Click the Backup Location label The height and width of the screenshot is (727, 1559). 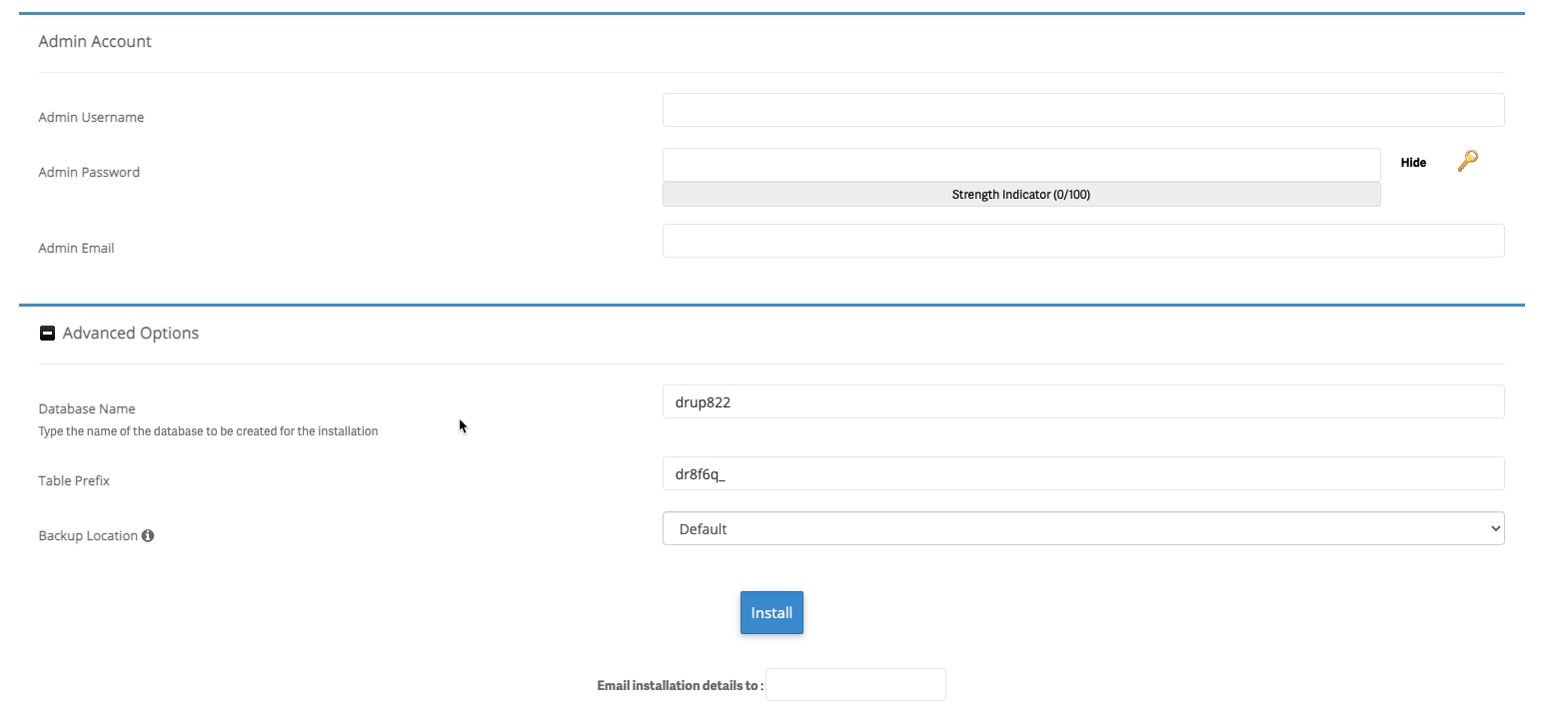pos(88,536)
